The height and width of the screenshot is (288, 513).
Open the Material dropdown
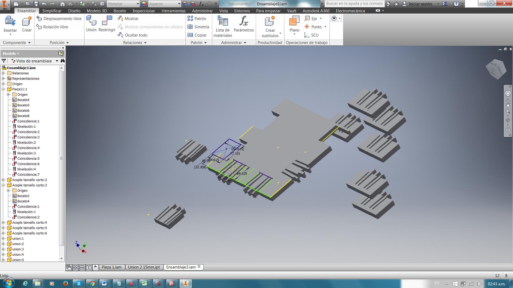coord(138,4)
